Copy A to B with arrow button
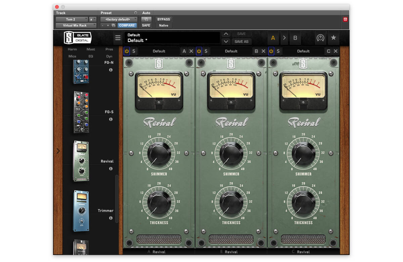The image size is (403, 262). pos(284,38)
